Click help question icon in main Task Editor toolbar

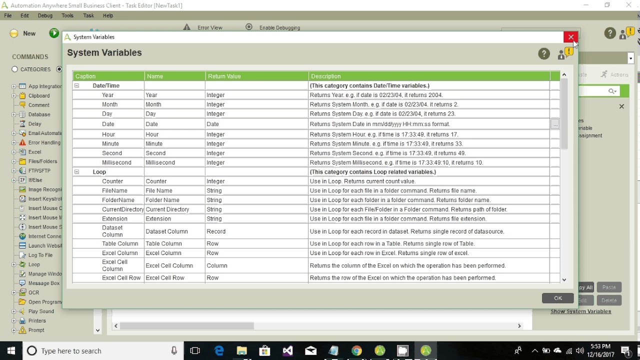click(x=610, y=33)
